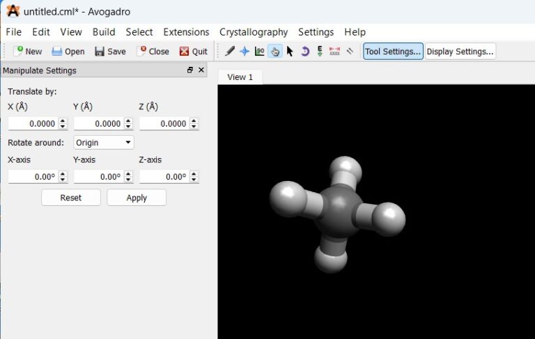Viewport: 535px width, 339px height.
Task: Select the Navigate star tool
Action: [245, 51]
